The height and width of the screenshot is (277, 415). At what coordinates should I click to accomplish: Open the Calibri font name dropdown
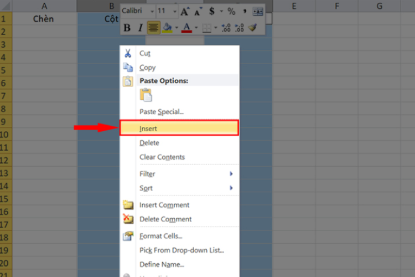(x=152, y=12)
